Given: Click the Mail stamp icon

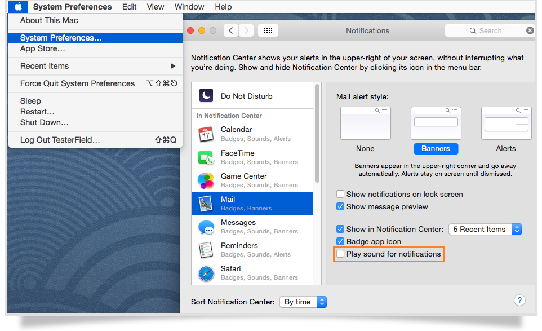Looking at the screenshot, I should coord(206,204).
